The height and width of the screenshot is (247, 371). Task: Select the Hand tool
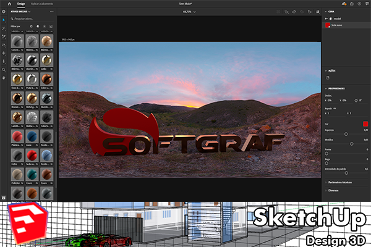pyautogui.click(x=4, y=78)
